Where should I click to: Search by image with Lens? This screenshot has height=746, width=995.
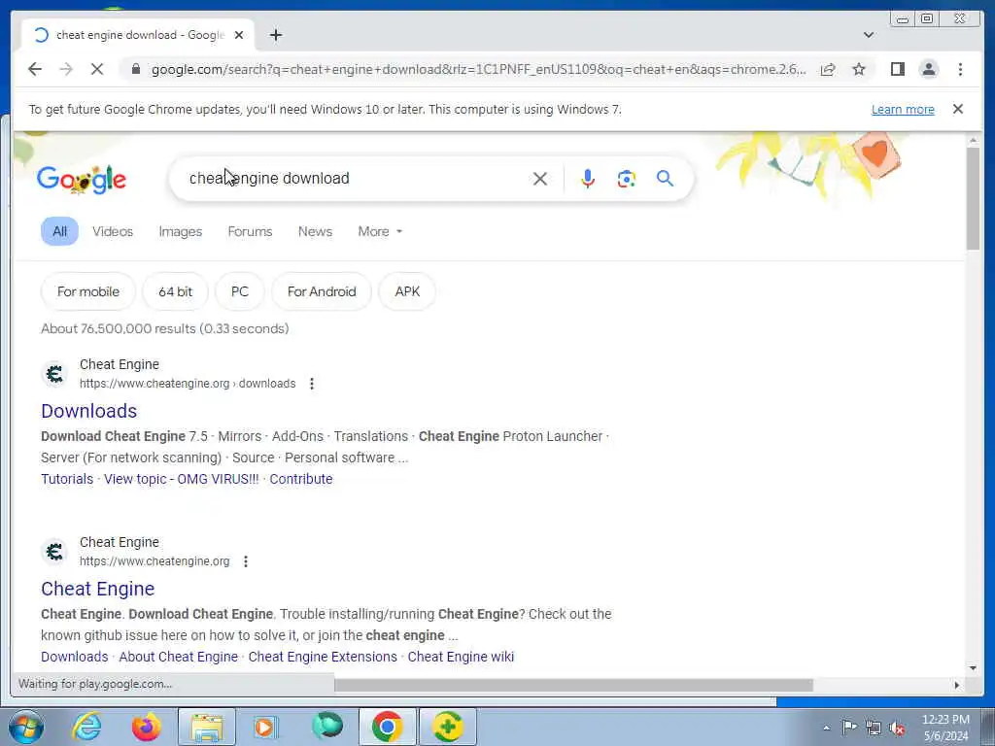click(x=627, y=179)
